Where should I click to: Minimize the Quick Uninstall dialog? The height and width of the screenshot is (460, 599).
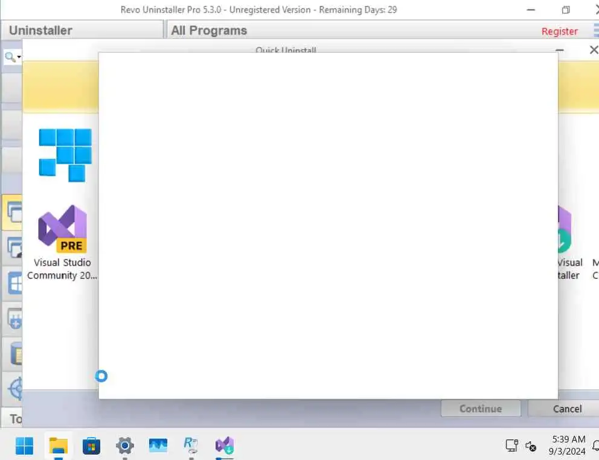point(560,50)
